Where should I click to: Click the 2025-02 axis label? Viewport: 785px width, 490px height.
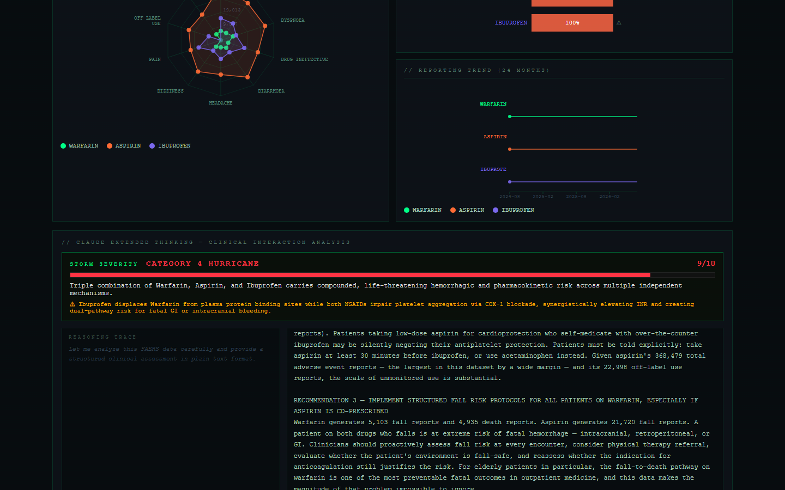coord(543,197)
